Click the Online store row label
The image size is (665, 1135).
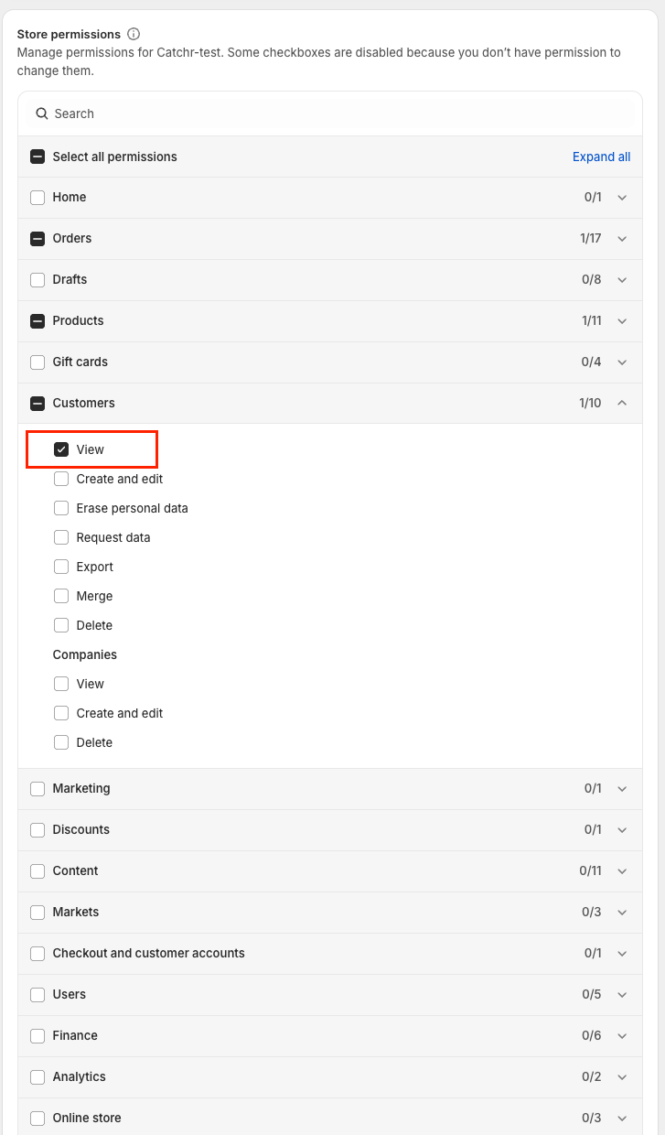(87, 1118)
